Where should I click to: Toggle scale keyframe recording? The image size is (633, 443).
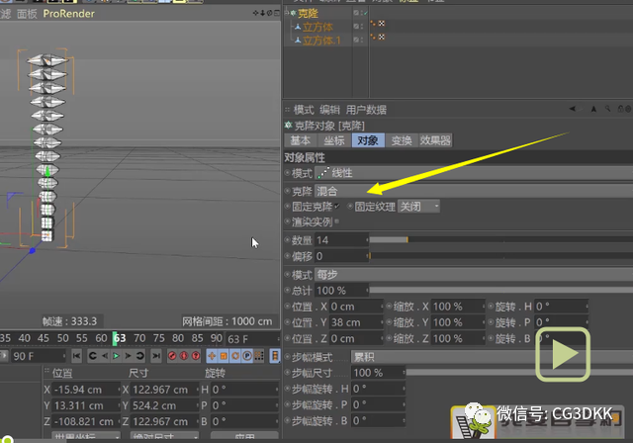click(224, 356)
